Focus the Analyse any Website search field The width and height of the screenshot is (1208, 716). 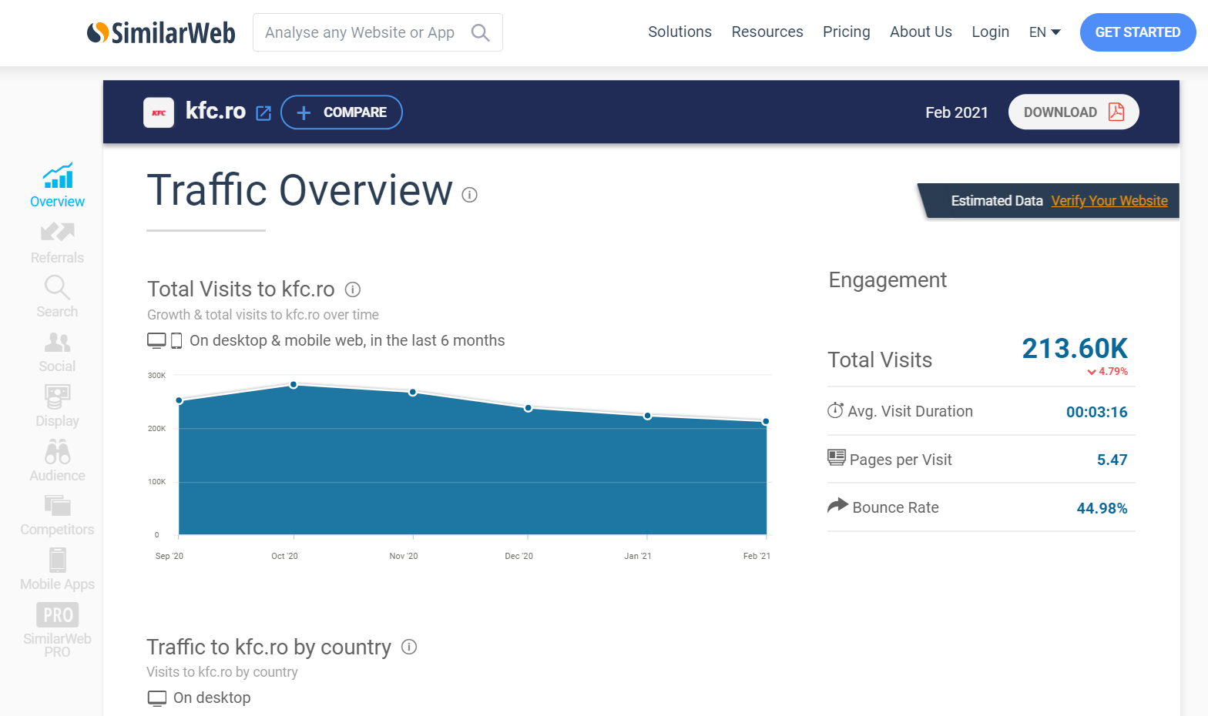(377, 32)
